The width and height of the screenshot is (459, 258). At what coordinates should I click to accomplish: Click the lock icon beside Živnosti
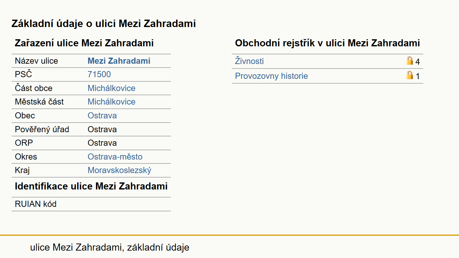click(x=409, y=61)
